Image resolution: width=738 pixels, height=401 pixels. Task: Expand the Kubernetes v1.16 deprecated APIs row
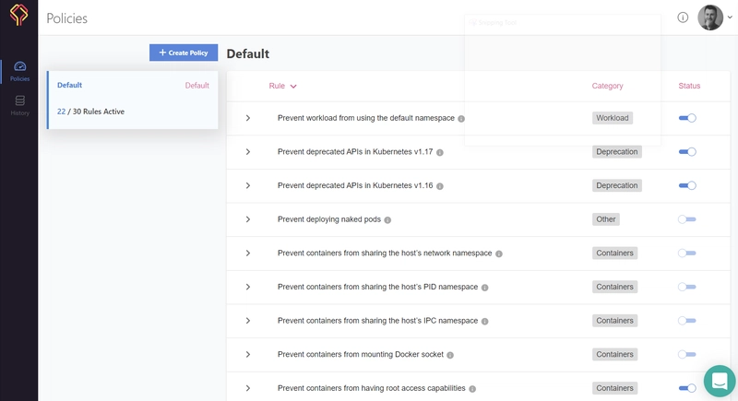[248, 185]
